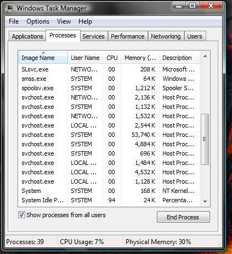
Task: Click the scrollbar up arrow
Action: tap(205, 56)
